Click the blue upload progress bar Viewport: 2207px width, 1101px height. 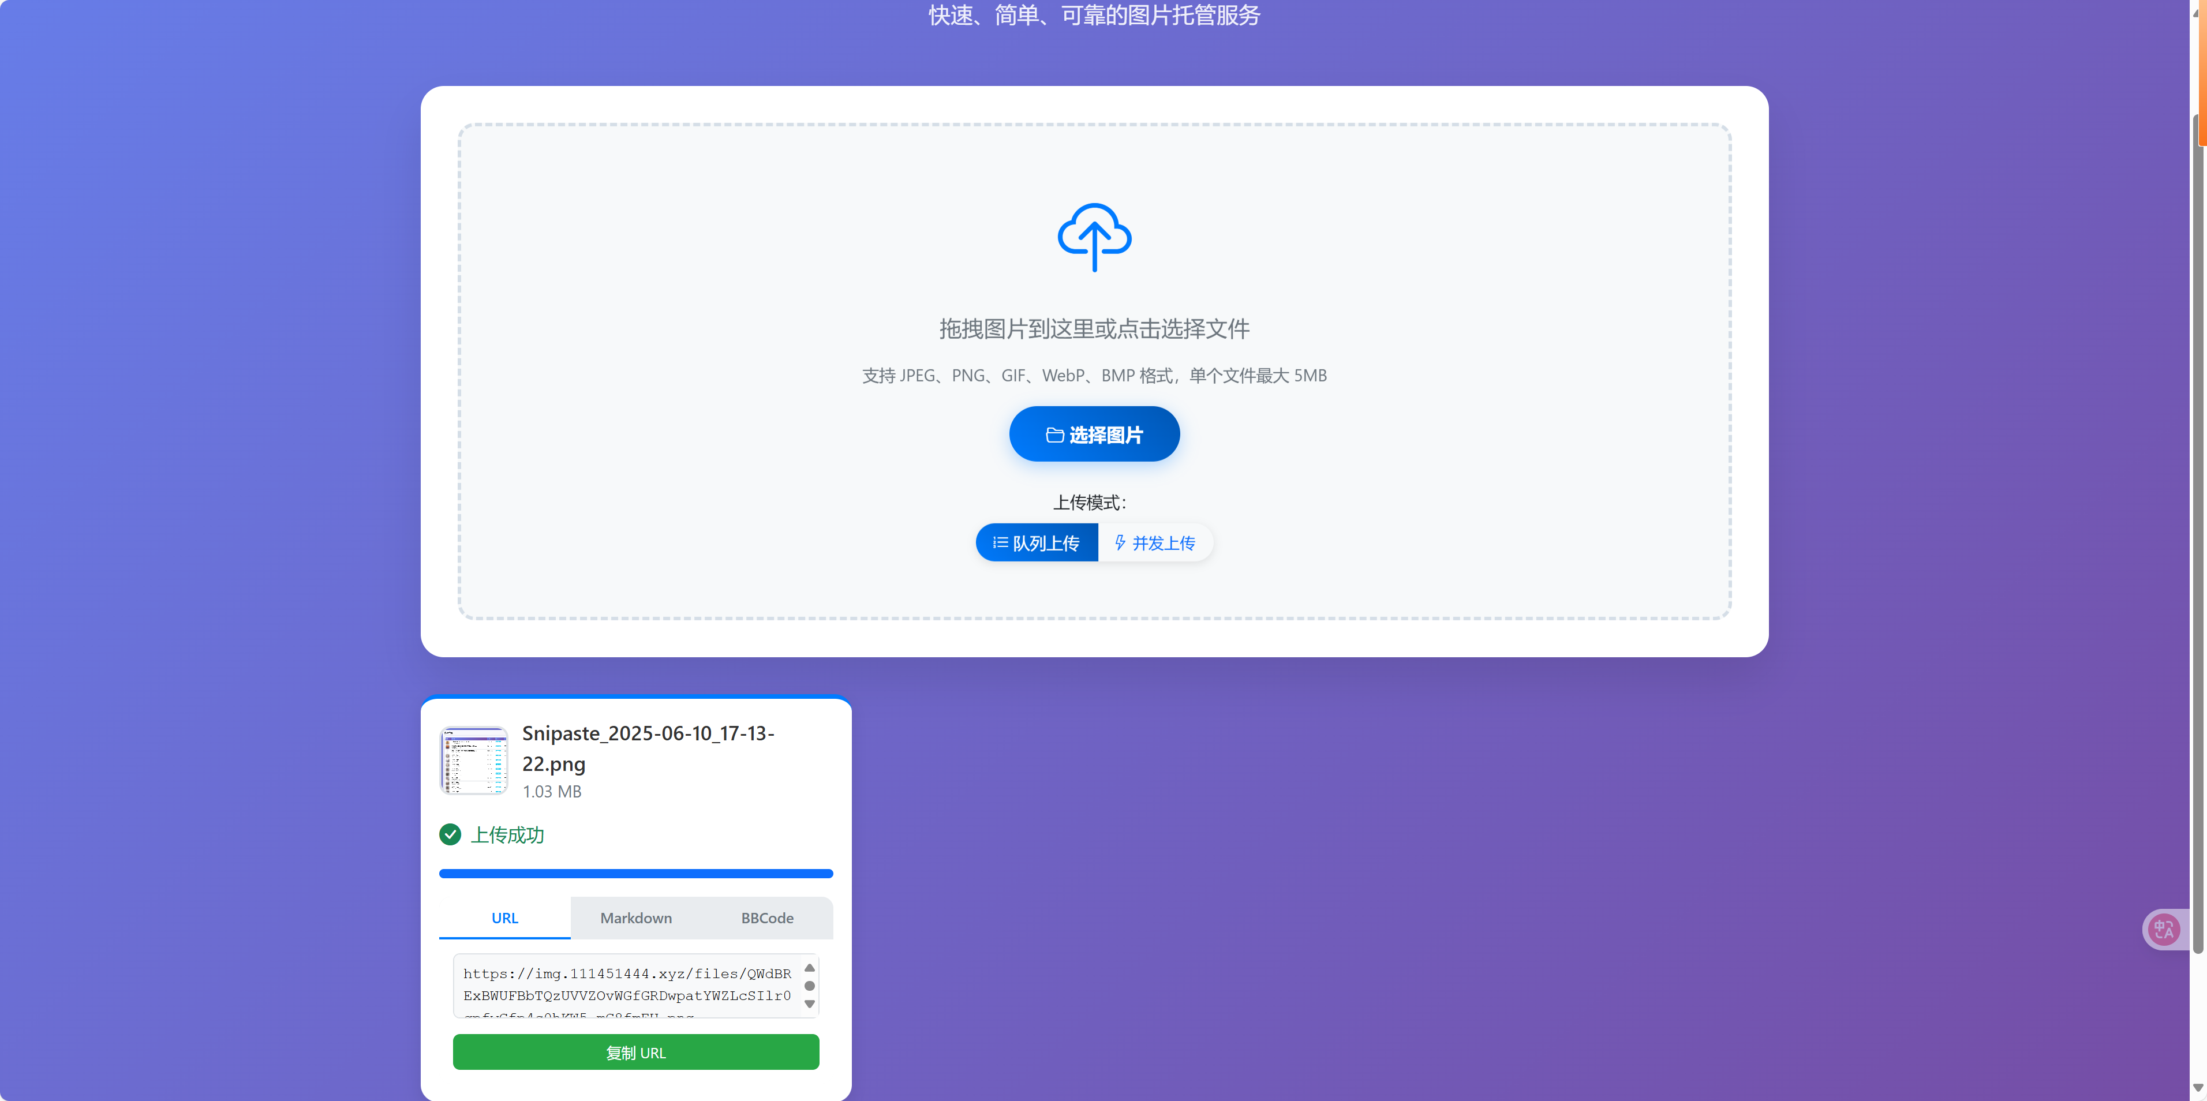[x=635, y=873]
